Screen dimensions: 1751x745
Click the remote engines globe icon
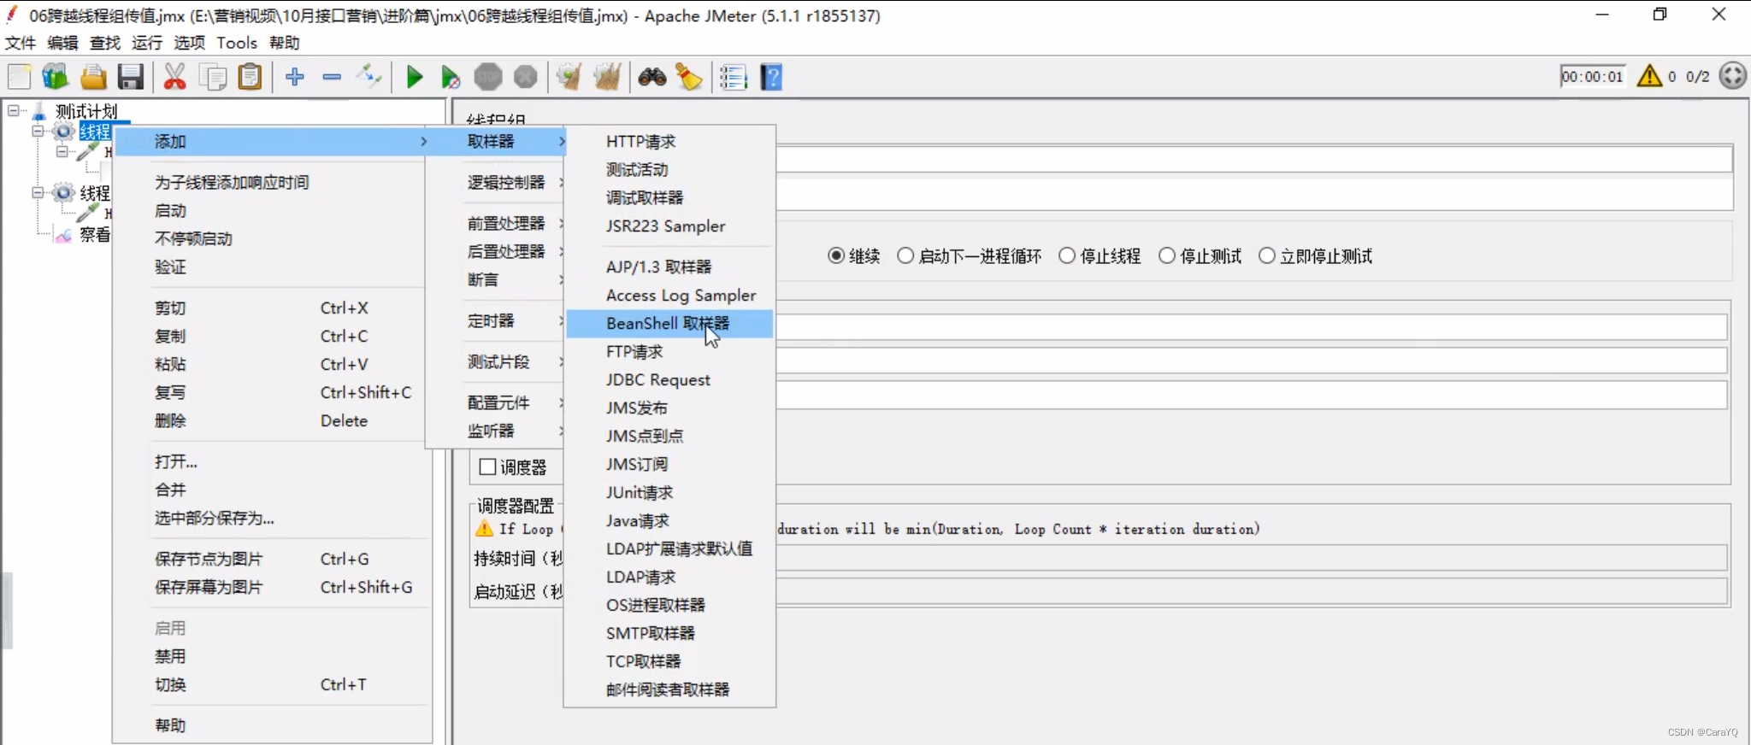(1732, 76)
